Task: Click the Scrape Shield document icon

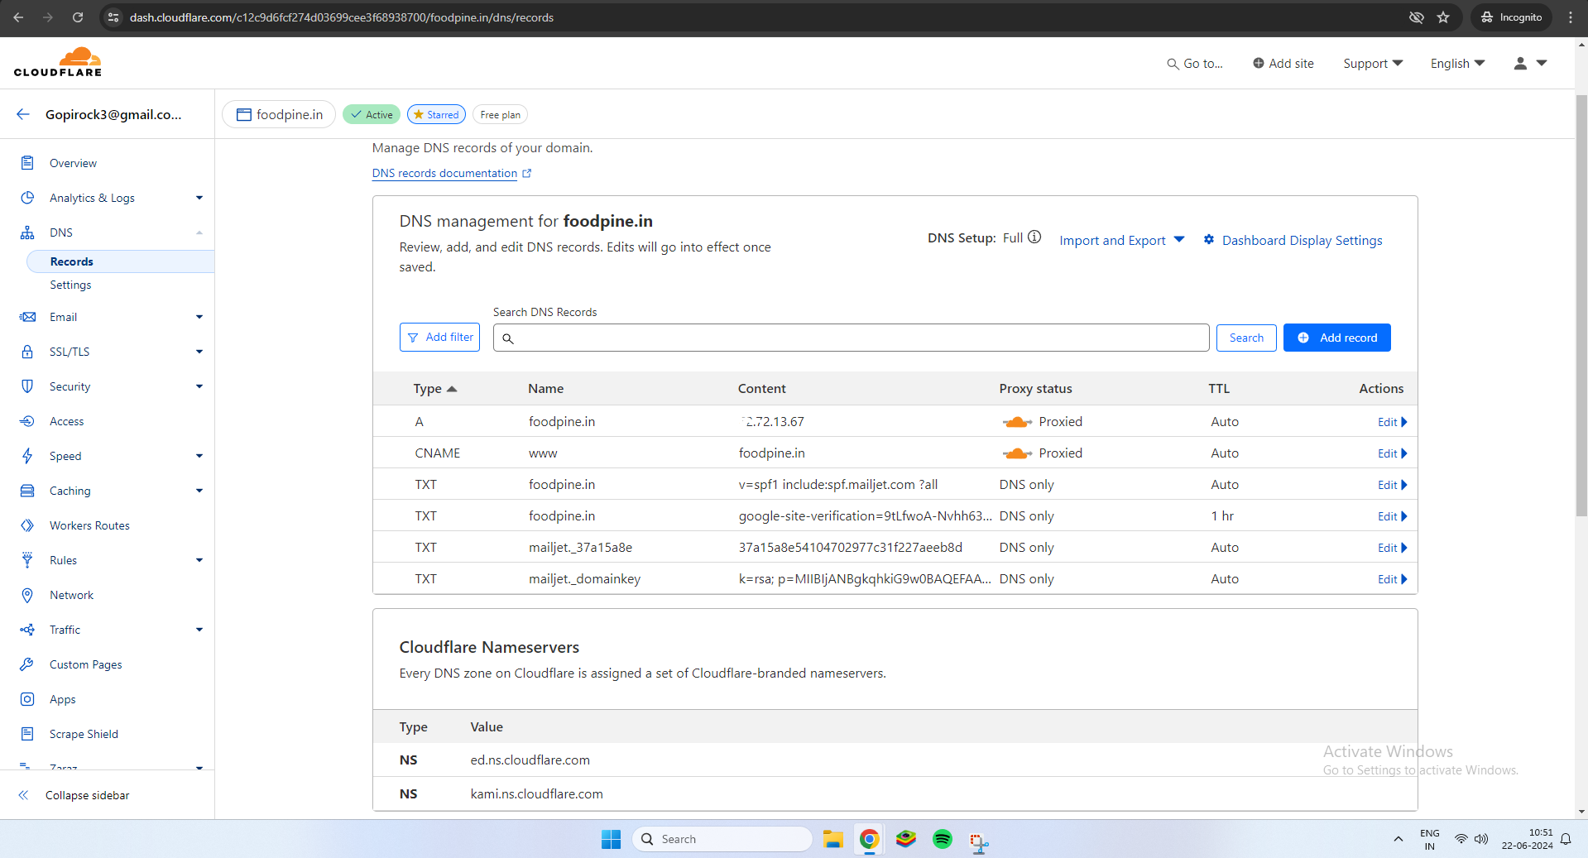Action: (27, 734)
